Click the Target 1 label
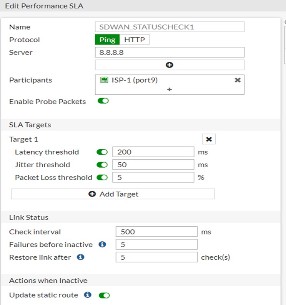 tap(23, 139)
